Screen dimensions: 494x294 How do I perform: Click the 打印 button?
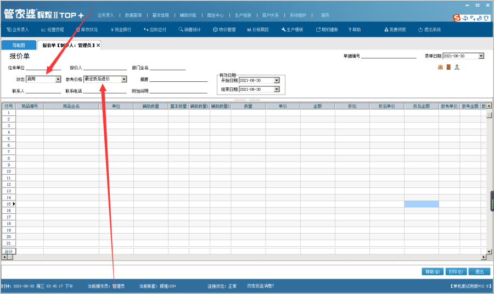pos(456,271)
